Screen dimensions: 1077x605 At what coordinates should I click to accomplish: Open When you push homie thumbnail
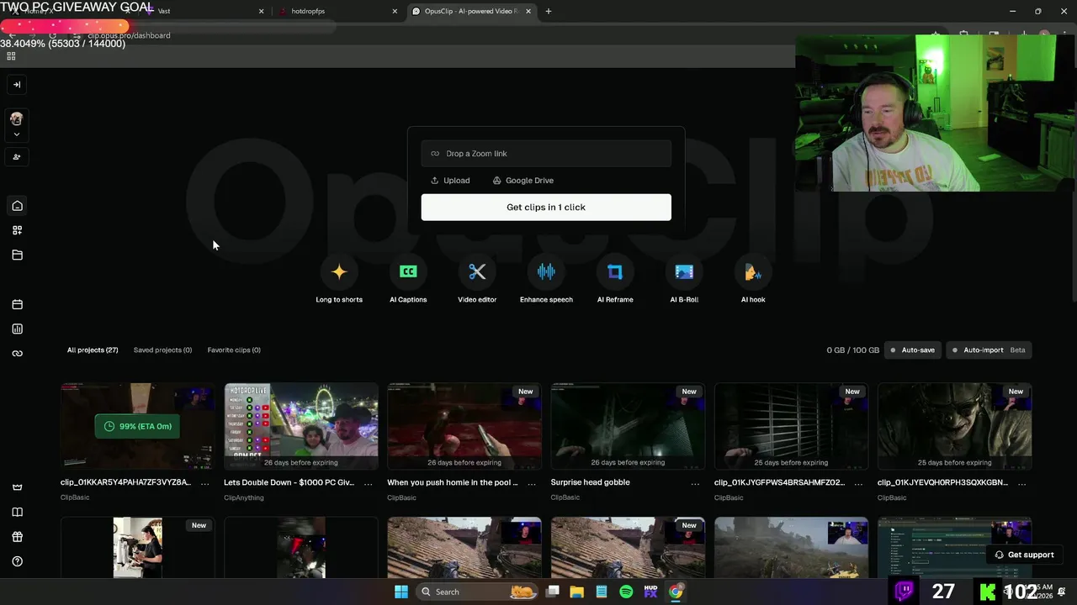[x=464, y=426]
